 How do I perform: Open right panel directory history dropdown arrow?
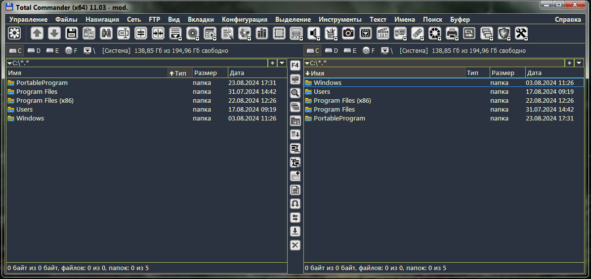point(579,63)
